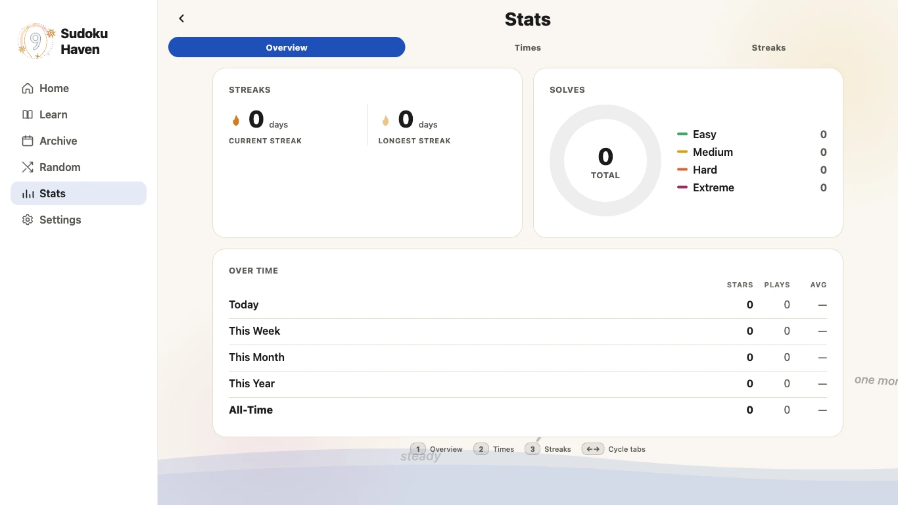Click the Easy green legend swatch
The height and width of the screenshot is (505, 898).
pyautogui.click(x=682, y=134)
